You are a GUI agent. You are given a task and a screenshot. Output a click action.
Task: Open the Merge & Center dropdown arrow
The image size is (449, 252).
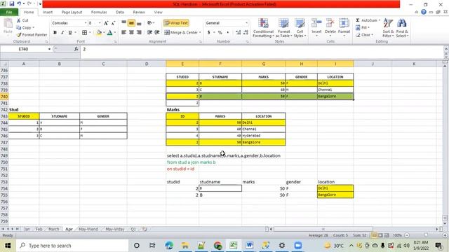coord(200,33)
